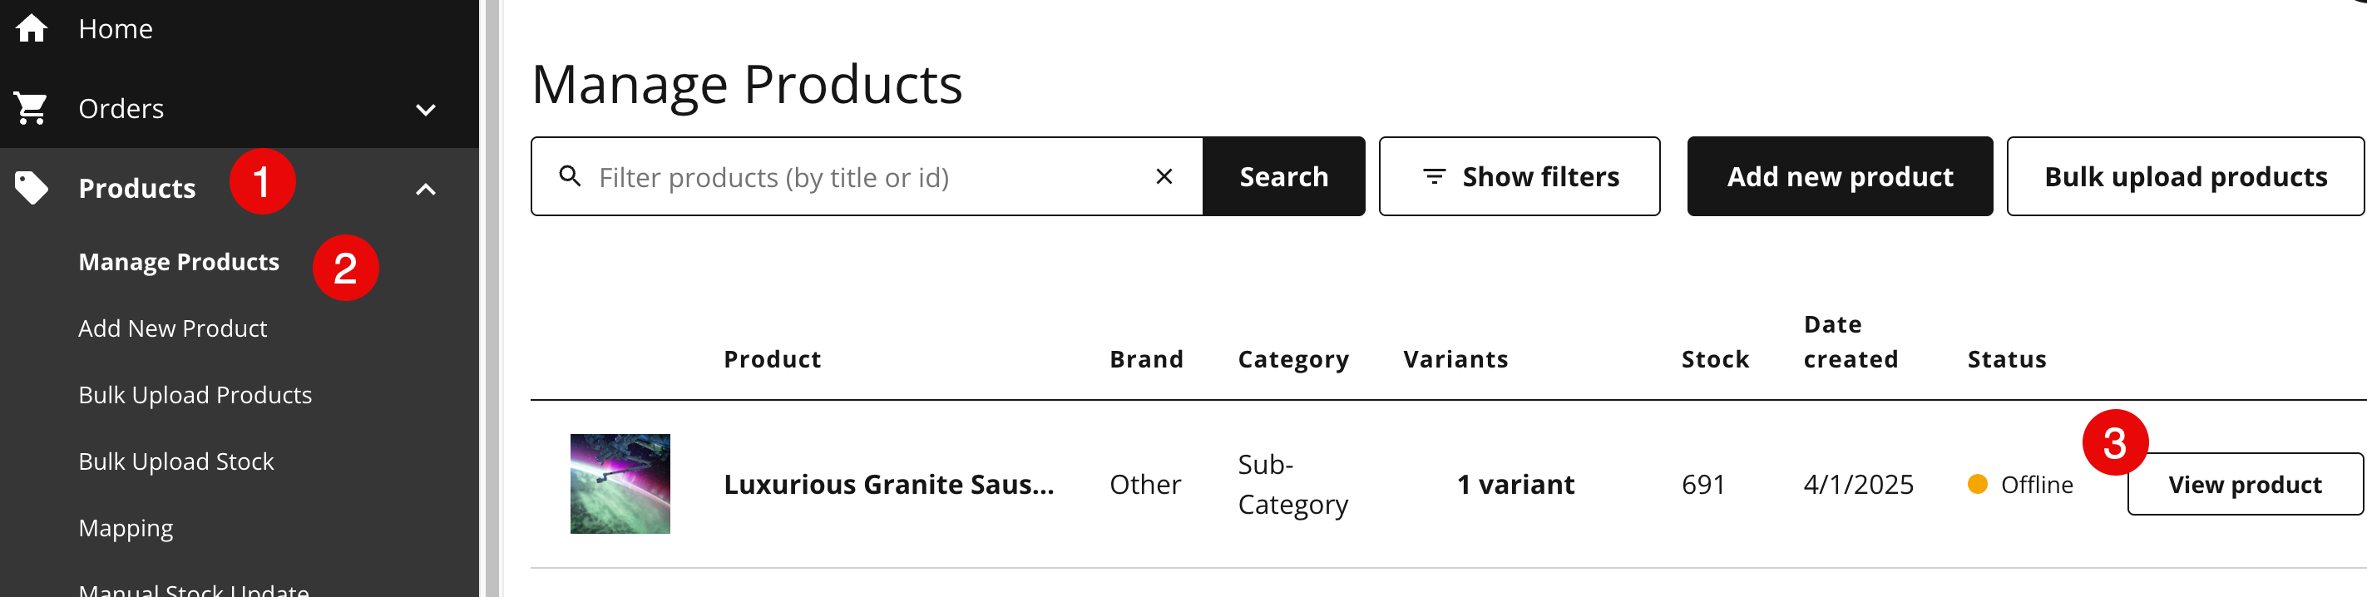Expand the Orders menu chevron
Screen dimensions: 2367x597
[426, 109]
